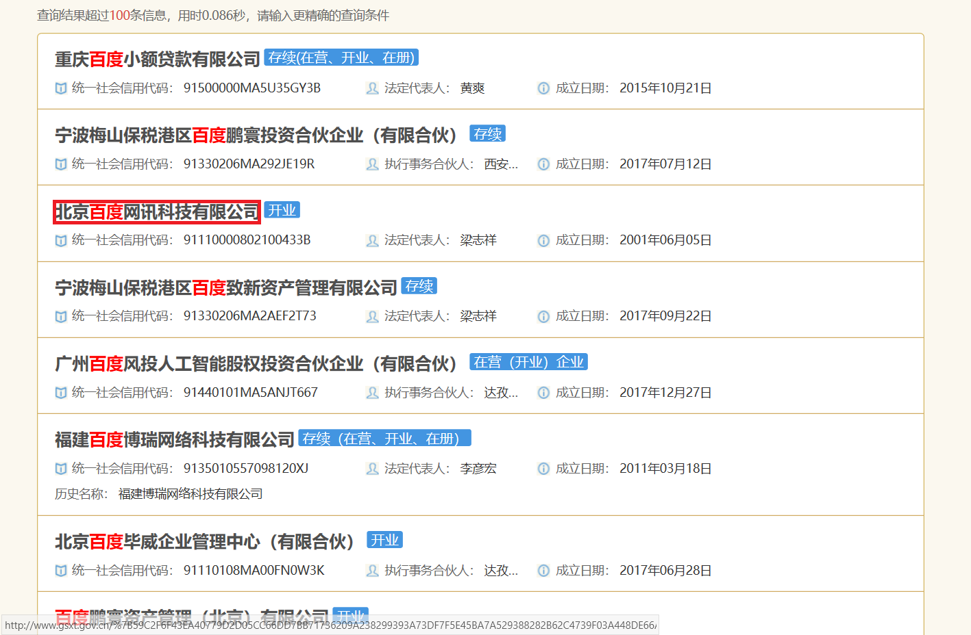Click person icon beside 法定代表人 黄爽
The image size is (971, 635).
click(x=372, y=88)
